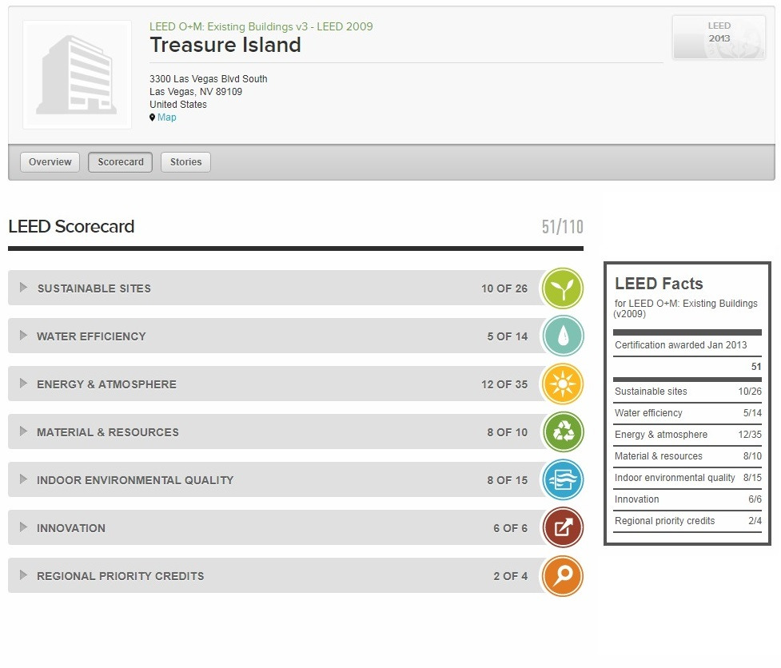Expand Material & Resources disclosure triangle
Image resolution: width=781 pixels, height=668 pixels.
(23, 431)
